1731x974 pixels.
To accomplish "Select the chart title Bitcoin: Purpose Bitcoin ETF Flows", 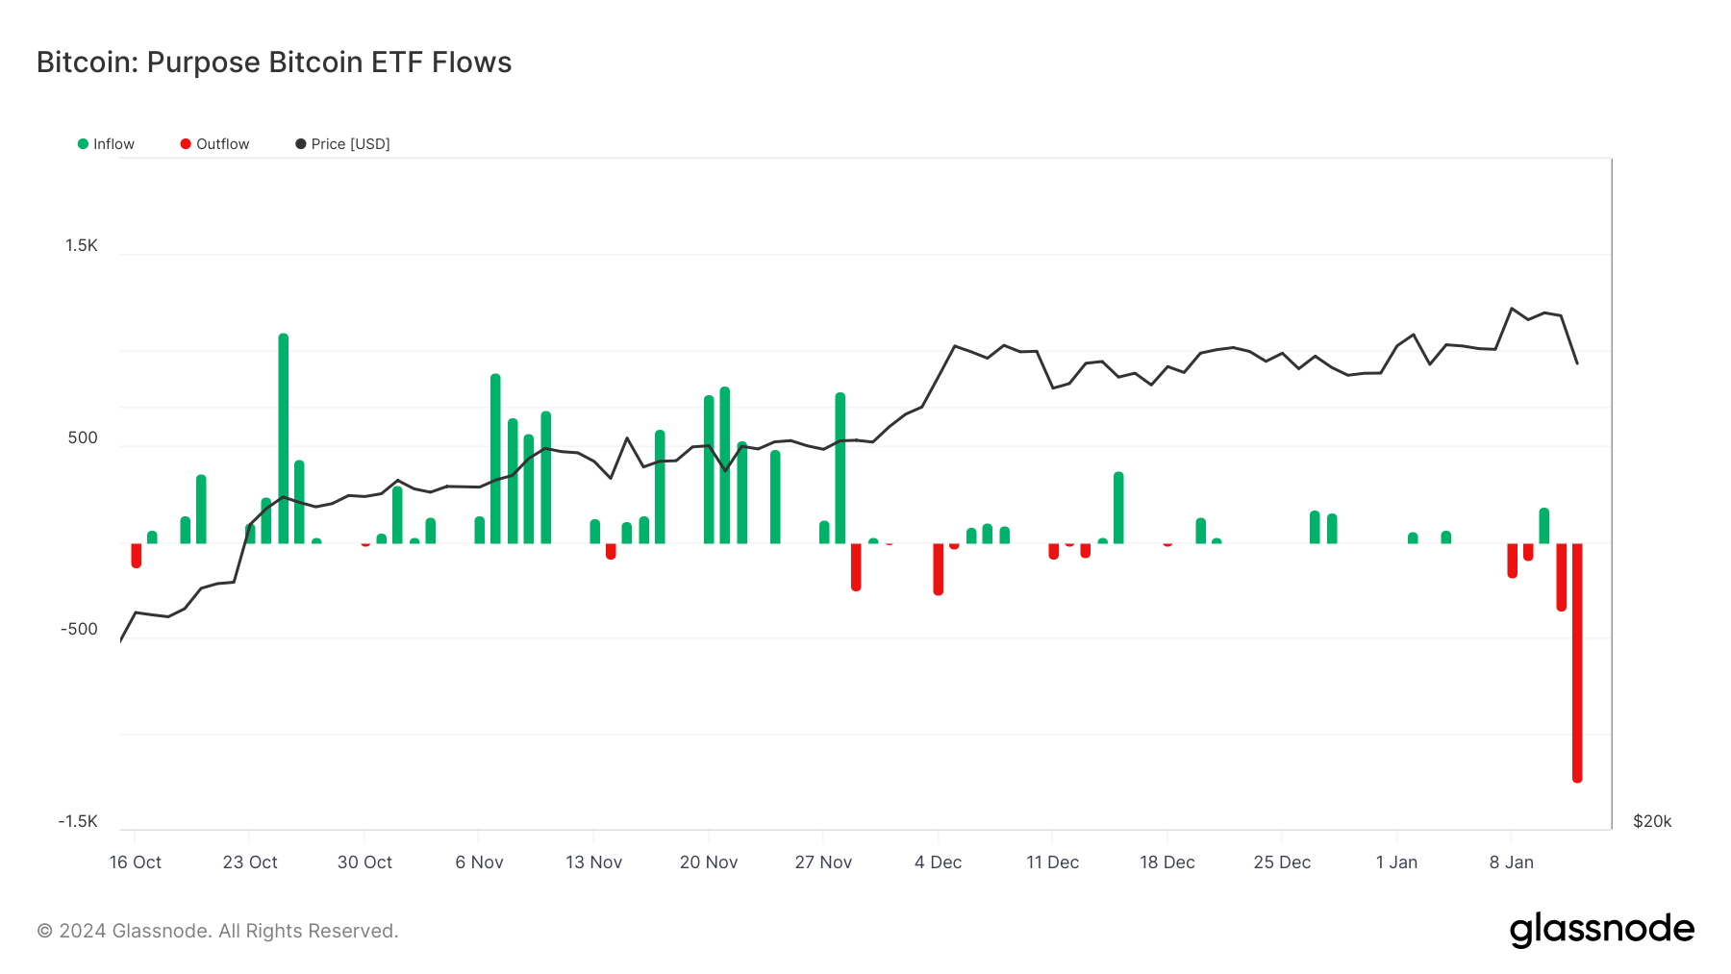I will pos(272,62).
